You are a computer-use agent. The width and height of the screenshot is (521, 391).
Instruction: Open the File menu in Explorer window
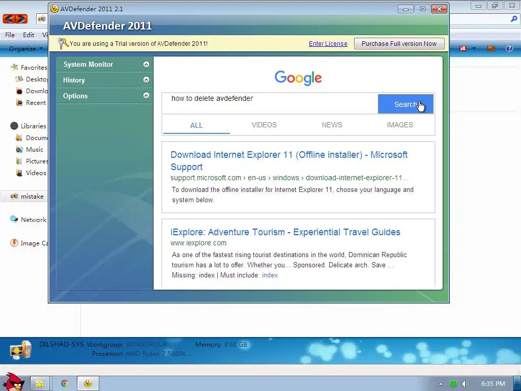click(x=10, y=35)
